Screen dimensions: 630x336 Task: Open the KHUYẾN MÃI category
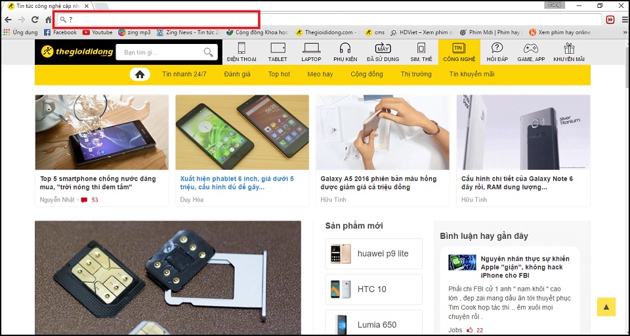tap(569, 52)
